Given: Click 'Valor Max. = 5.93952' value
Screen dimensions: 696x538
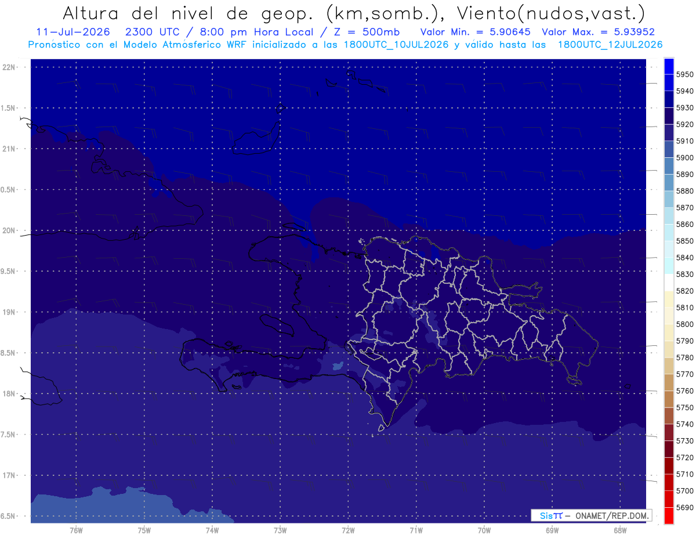Looking at the screenshot, I should [x=598, y=32].
